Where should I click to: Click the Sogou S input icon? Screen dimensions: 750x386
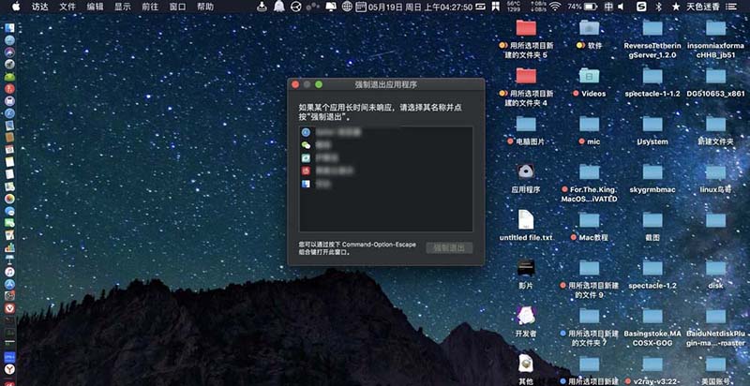(642, 7)
